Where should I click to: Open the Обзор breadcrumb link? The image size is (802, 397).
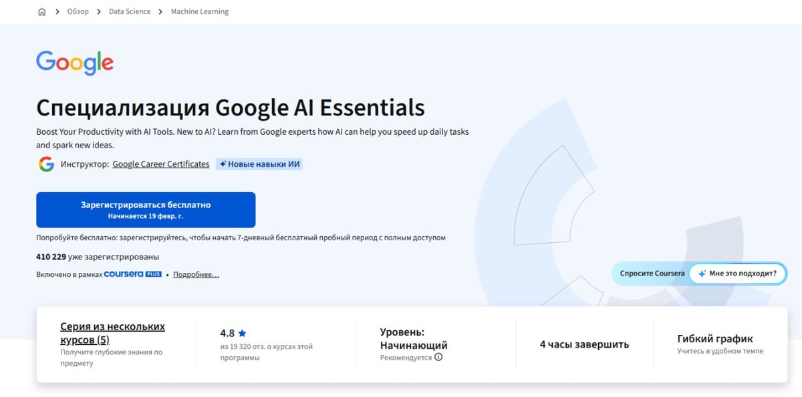pos(78,12)
